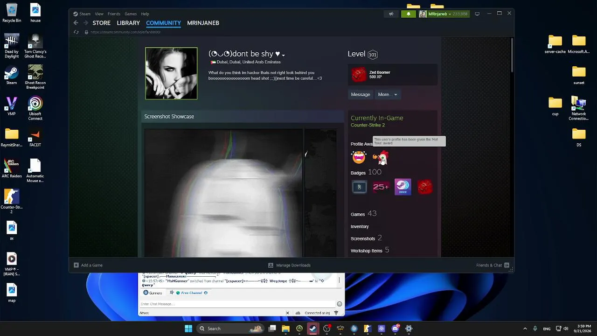Reload the Steam community page
The width and height of the screenshot is (597, 336).
tap(76, 32)
